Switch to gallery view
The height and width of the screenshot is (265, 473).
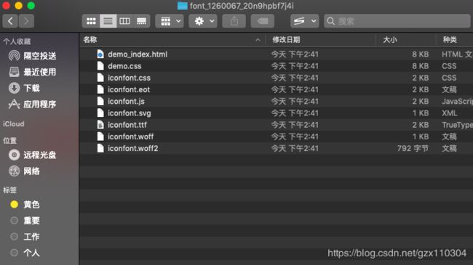click(141, 21)
